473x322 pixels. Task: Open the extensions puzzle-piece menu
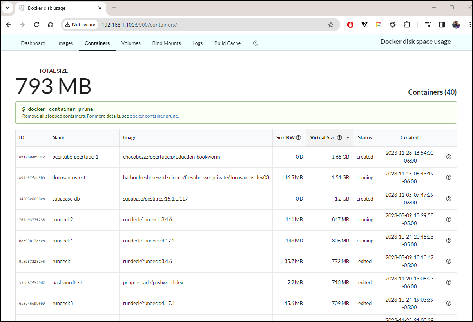[x=407, y=25]
